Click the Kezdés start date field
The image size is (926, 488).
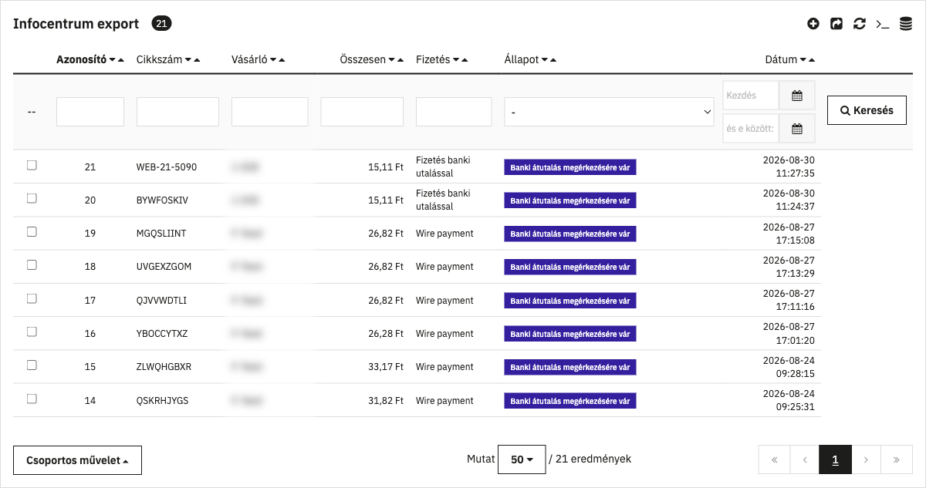tap(751, 96)
